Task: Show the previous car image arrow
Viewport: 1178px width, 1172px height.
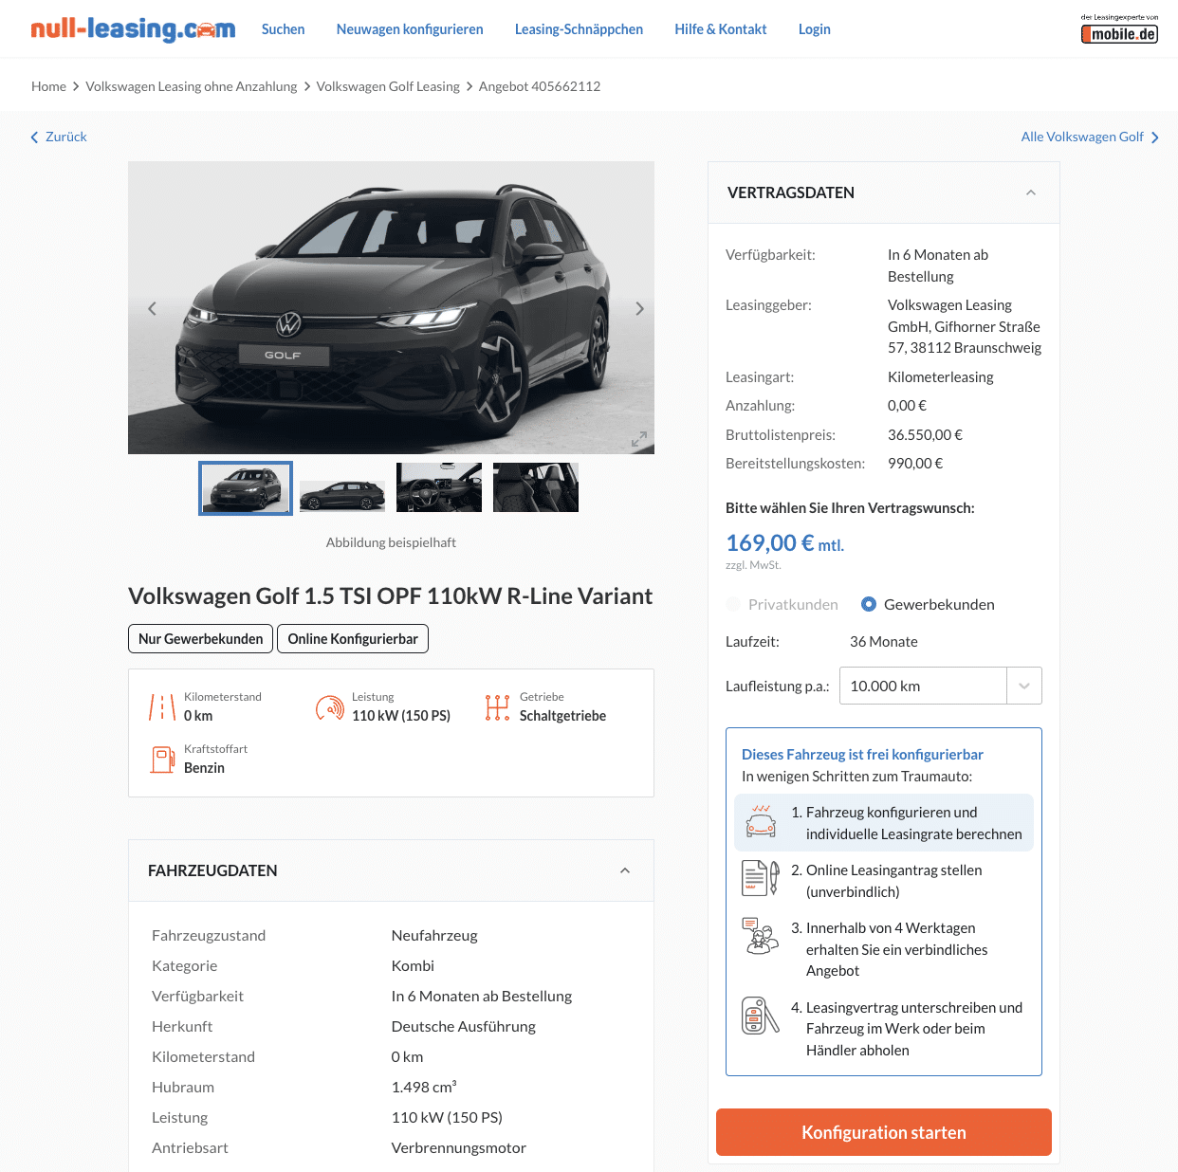Action: point(152,308)
